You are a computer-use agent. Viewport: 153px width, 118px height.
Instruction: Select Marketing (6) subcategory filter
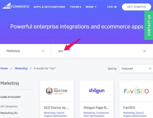9,113
